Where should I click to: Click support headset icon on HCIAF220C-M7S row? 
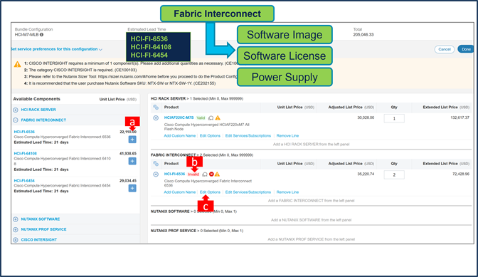coord(211,117)
